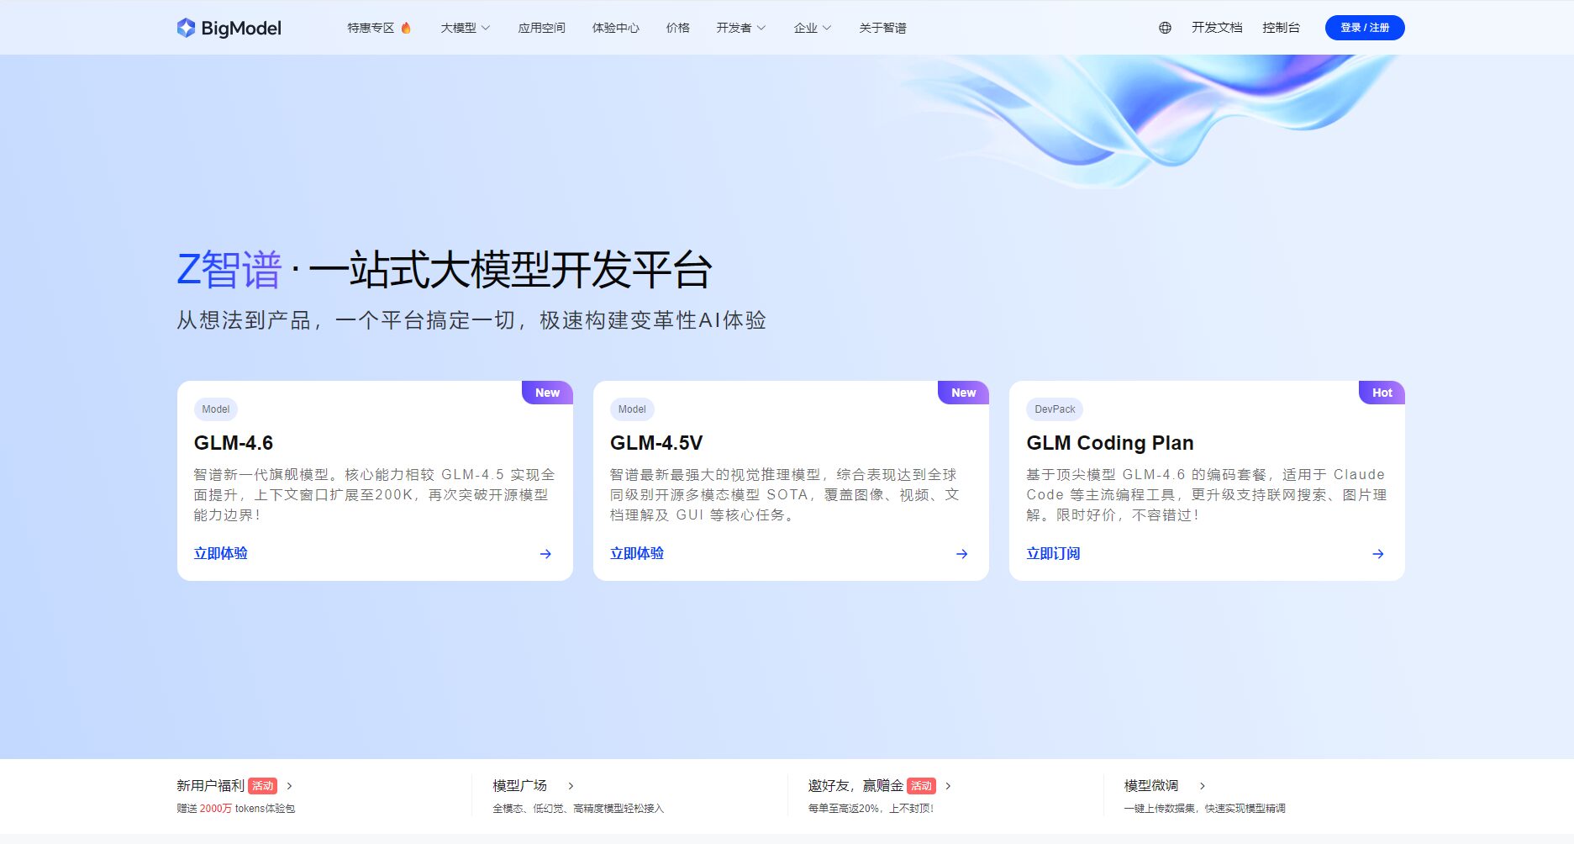Click the arrow icon on GLM-4.6 card
This screenshot has width=1574, height=844.
click(545, 554)
